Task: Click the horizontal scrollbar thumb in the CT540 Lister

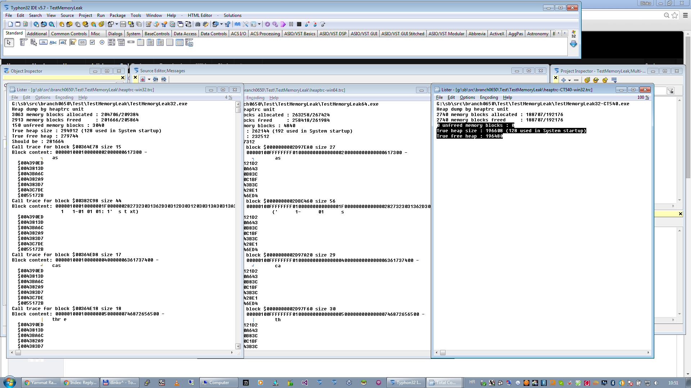Action: pos(443,353)
